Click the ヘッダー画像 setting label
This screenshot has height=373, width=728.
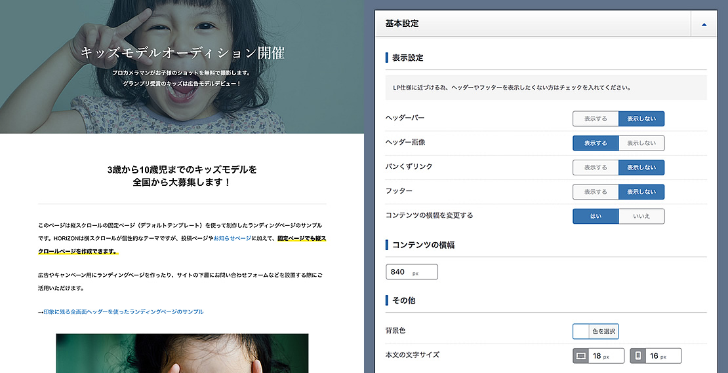[x=405, y=142]
